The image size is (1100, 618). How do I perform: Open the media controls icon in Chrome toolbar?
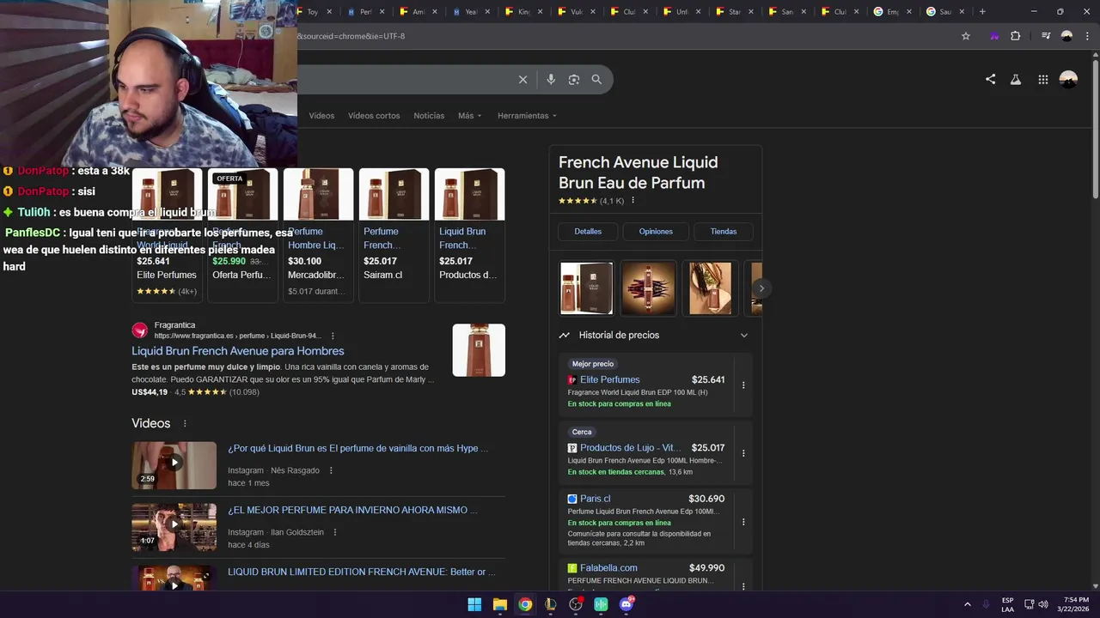[x=1046, y=36]
